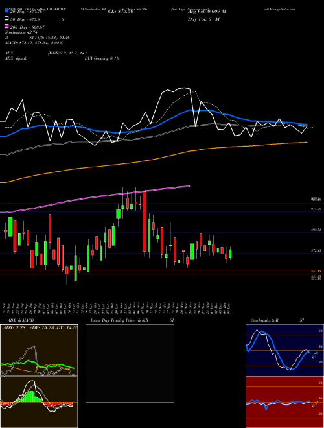
Task: Click the 'BUY Growing @ 1%' ADX signal
Action: click(102, 58)
